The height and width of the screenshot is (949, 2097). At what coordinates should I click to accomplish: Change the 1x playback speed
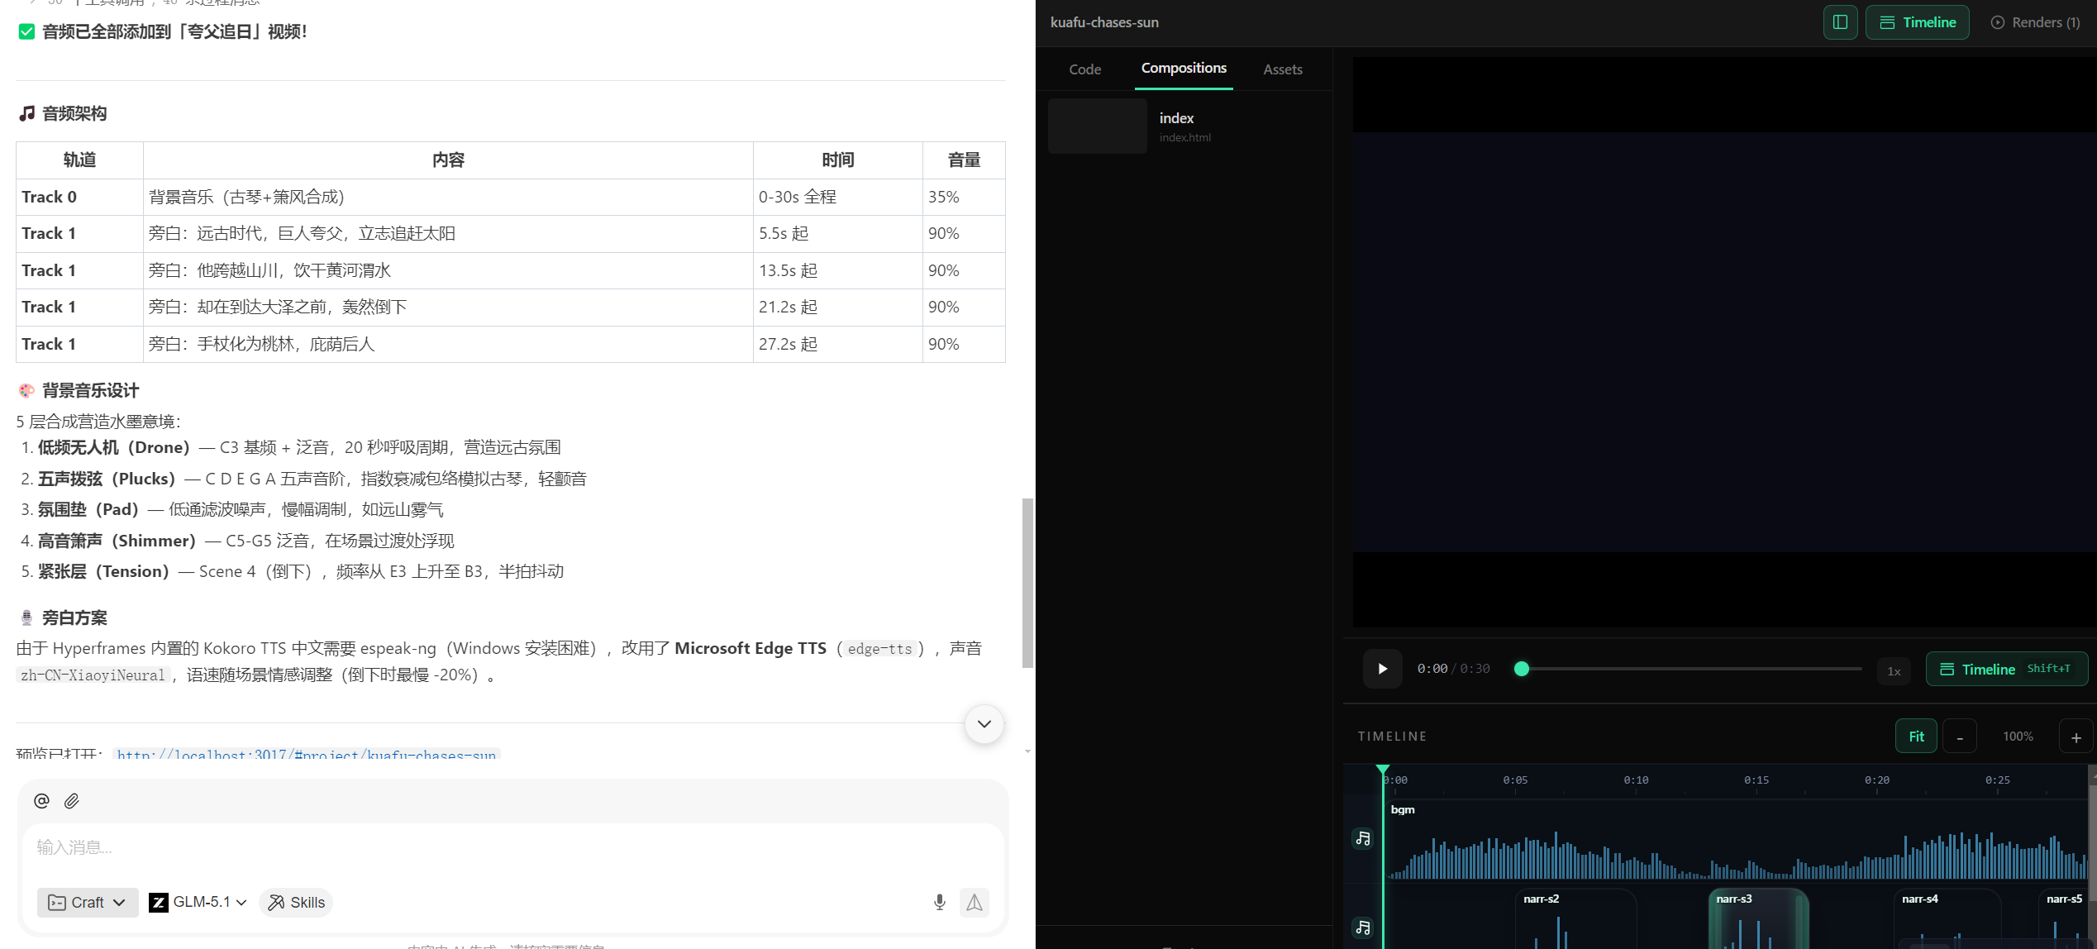[1894, 670]
